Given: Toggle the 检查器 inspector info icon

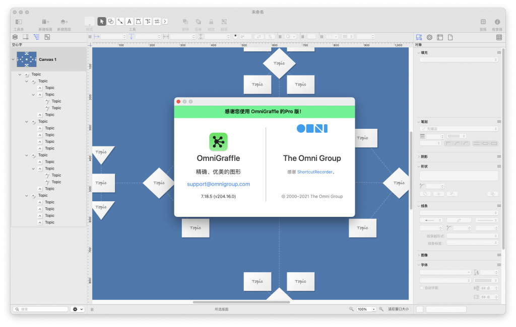Looking at the screenshot, I should 497,22.
